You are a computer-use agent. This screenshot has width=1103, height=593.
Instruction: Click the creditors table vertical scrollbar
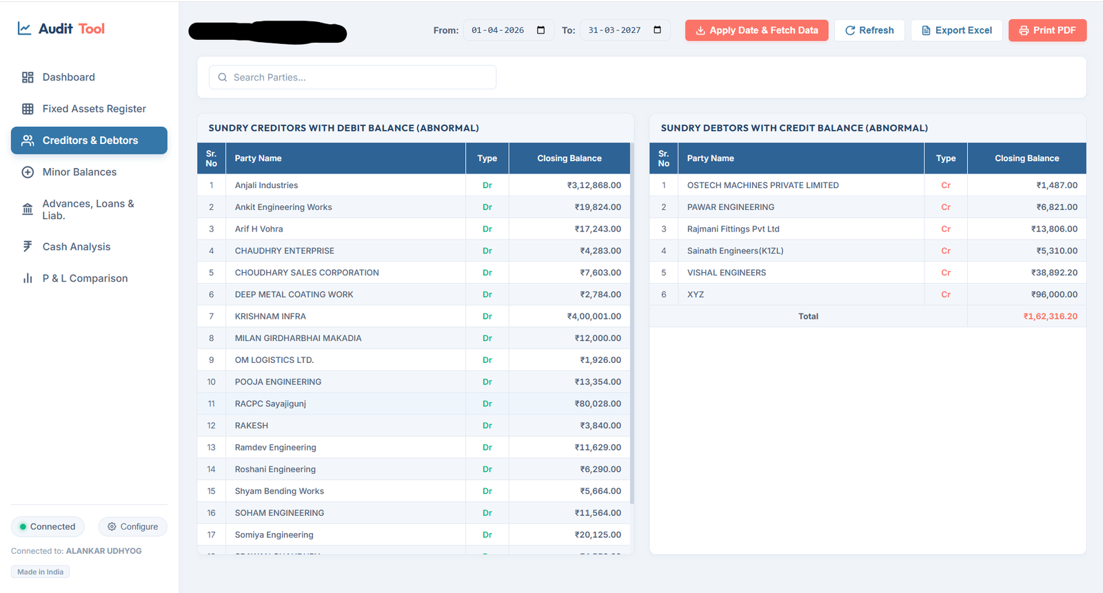pyautogui.click(x=631, y=324)
